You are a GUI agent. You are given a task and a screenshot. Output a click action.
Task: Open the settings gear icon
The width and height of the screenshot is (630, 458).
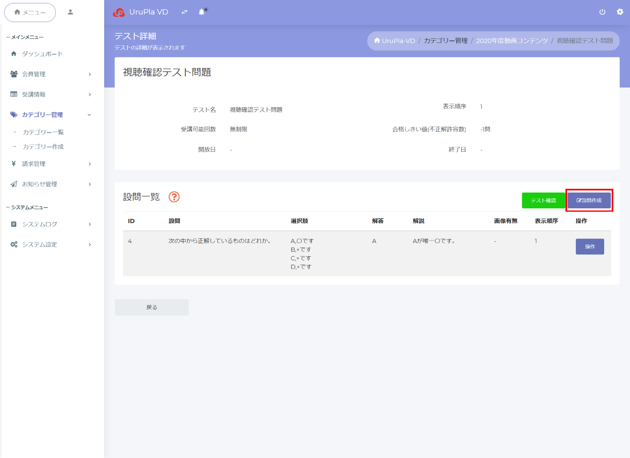pos(620,12)
